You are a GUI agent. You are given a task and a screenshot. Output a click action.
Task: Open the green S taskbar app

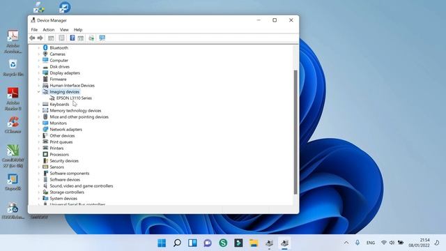[x=223, y=243]
